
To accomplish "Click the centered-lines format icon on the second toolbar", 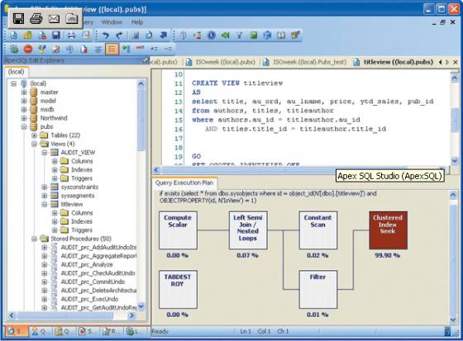I will pyautogui.click(x=98, y=49).
